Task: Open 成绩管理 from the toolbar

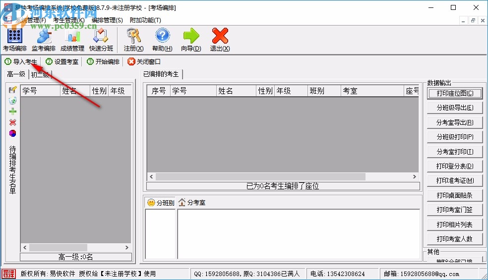Action: click(x=72, y=40)
